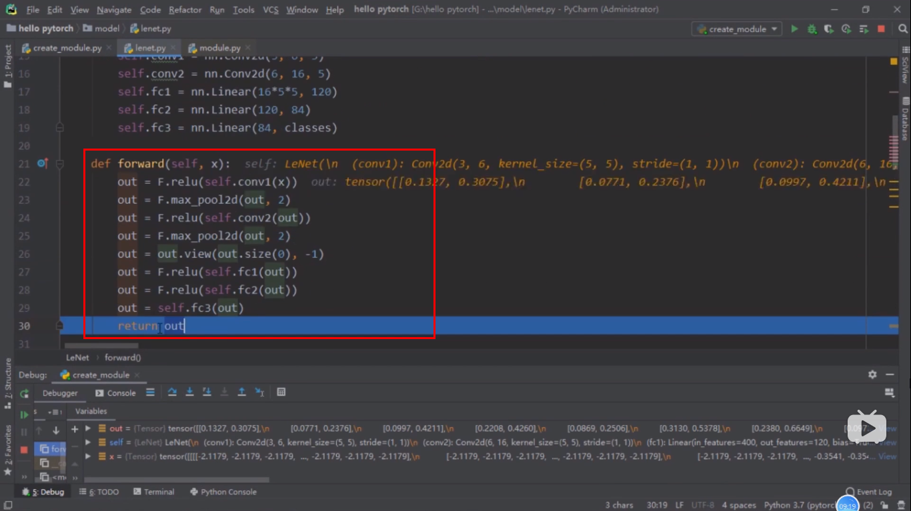911x511 pixels.
Task: Switch to create_module.py editor tab
Action: point(67,48)
